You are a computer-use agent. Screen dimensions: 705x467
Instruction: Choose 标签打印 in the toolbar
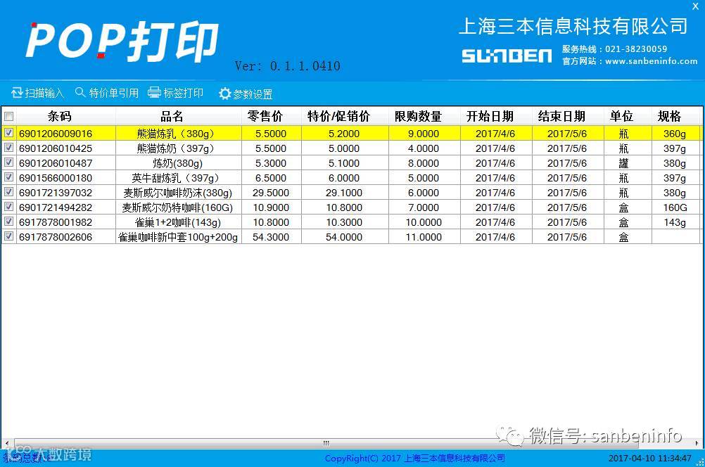pos(176,93)
